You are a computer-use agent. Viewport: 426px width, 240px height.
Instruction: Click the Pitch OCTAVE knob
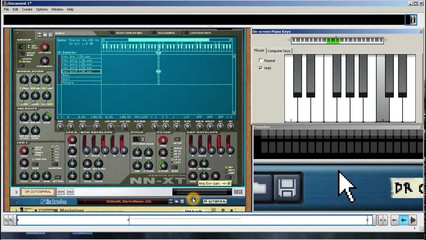pos(137,153)
